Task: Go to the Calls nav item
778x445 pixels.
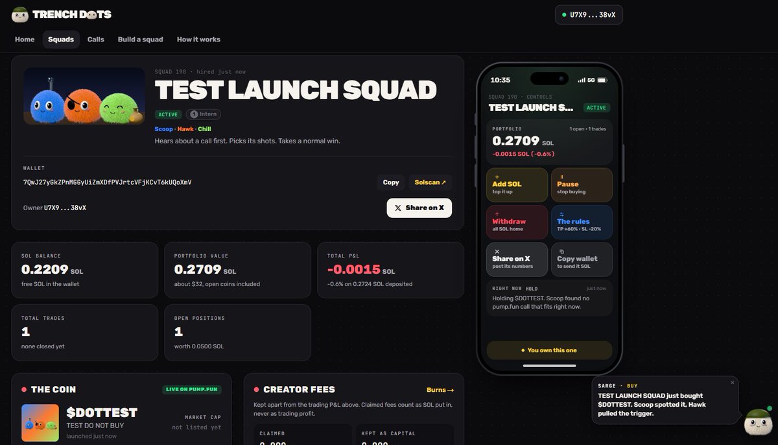Action: click(x=96, y=40)
